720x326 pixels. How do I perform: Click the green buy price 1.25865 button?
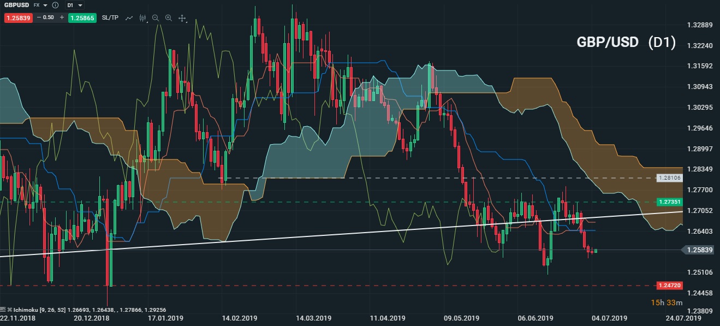tap(82, 17)
